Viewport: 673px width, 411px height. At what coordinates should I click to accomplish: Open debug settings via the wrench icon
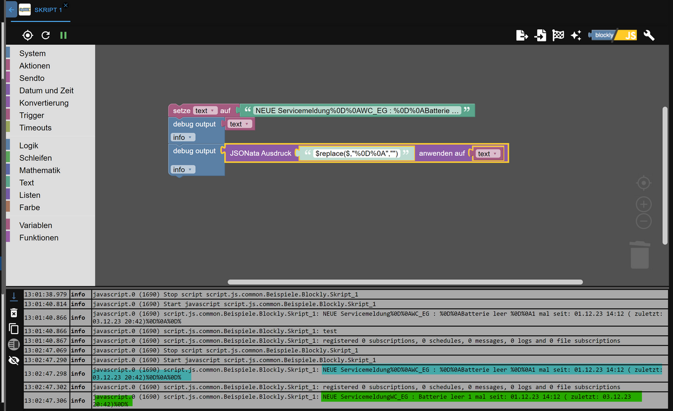[x=649, y=35]
